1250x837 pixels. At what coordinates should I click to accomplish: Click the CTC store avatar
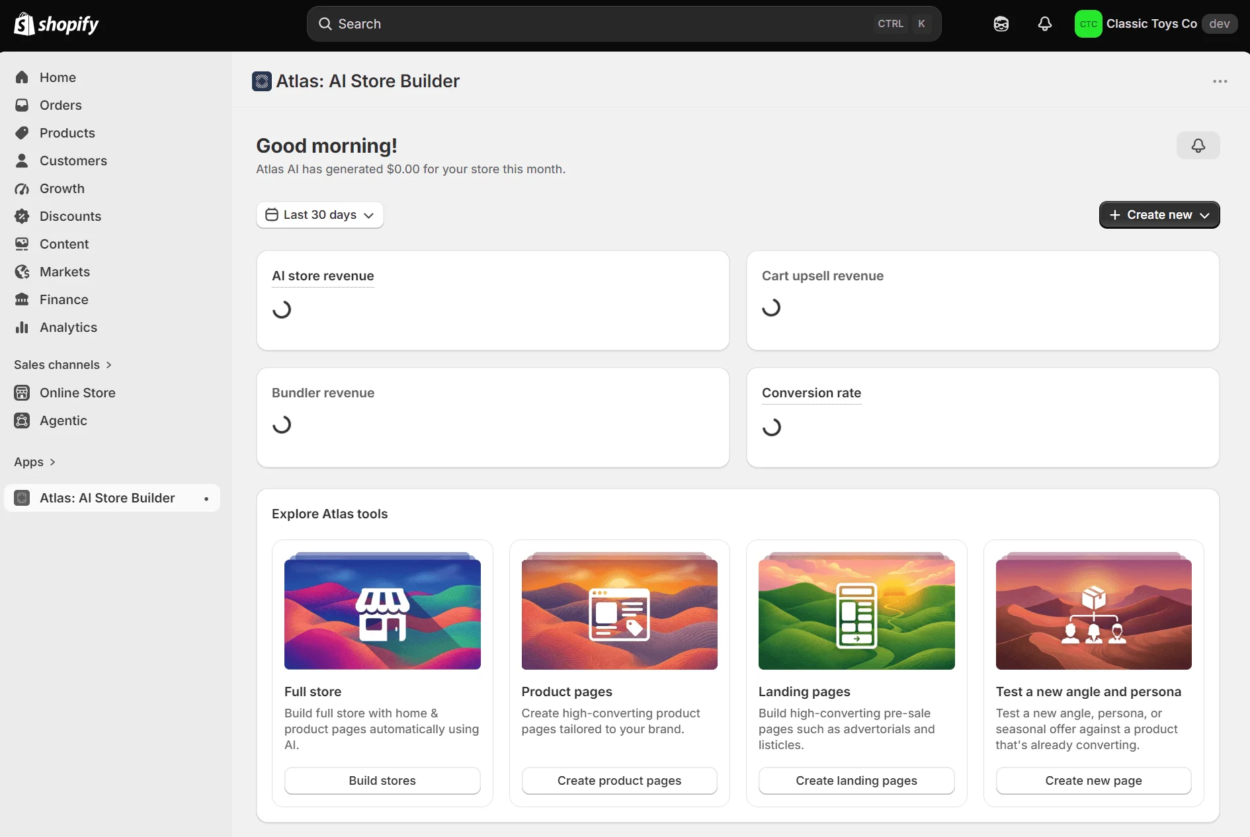1088,24
